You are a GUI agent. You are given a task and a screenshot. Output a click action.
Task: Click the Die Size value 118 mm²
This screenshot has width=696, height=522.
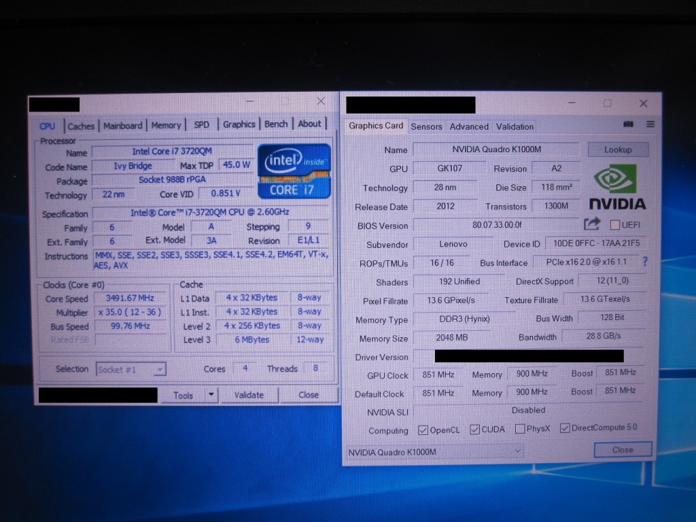point(556,187)
